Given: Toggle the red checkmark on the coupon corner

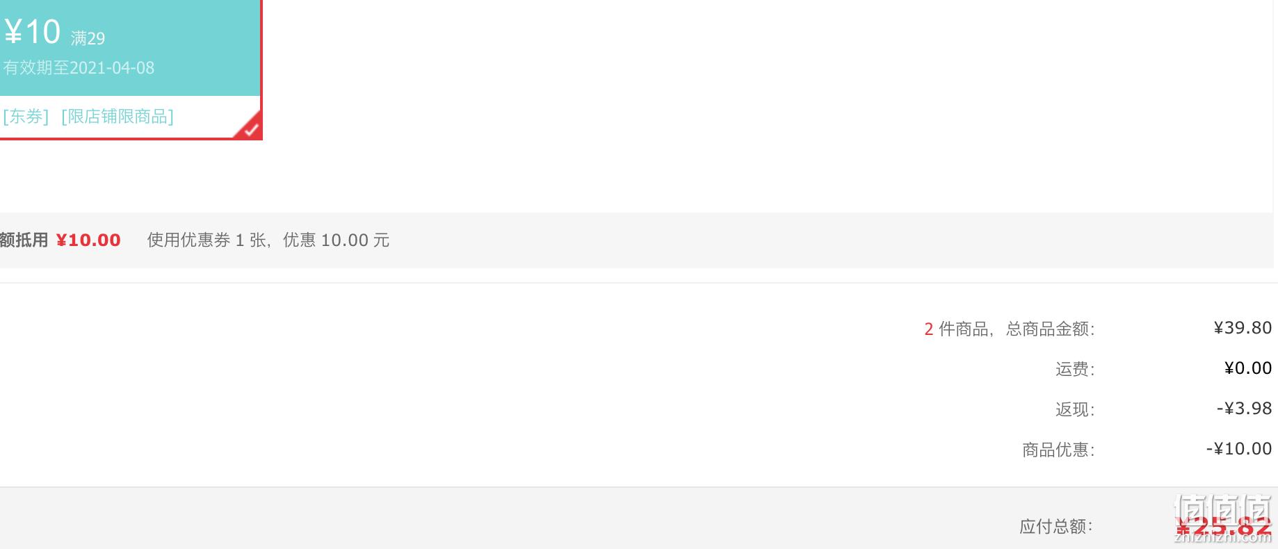Looking at the screenshot, I should (250, 127).
